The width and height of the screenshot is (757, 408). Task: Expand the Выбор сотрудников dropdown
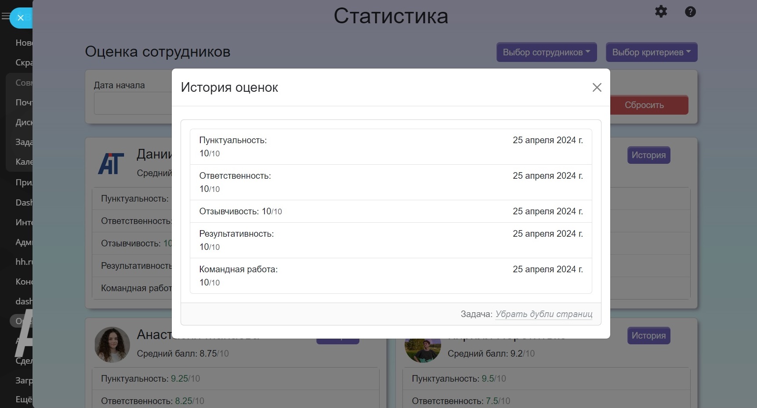(x=546, y=52)
